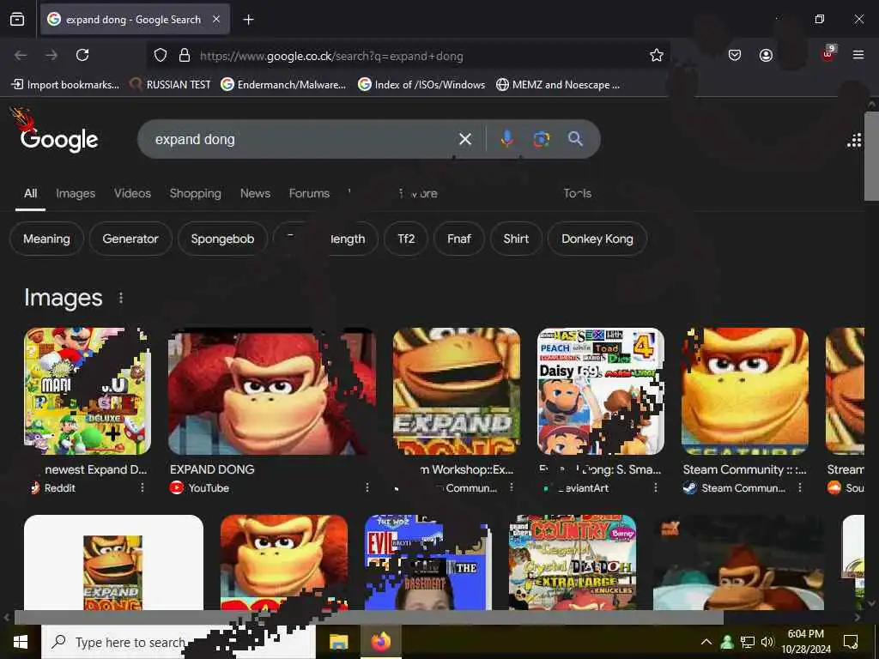Select the Tf2 suggestion chip
The width and height of the screenshot is (879, 659).
(x=406, y=239)
